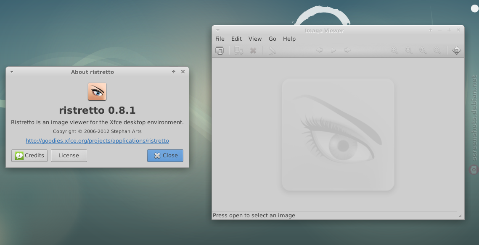Viewport: 479px width, 245px height.
Task: Open the About ristretto window menu arrow
Action: (12, 72)
